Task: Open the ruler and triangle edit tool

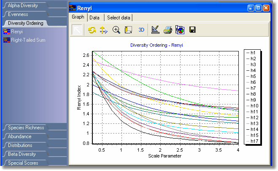Action: pyautogui.click(x=155, y=30)
